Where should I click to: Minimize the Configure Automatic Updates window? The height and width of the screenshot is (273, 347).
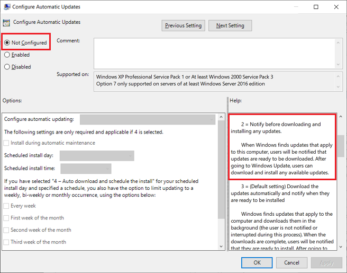click(291, 7)
